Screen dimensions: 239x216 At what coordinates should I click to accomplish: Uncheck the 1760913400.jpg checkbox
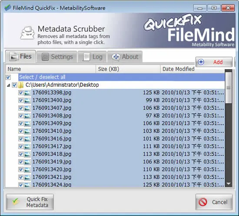(21, 100)
